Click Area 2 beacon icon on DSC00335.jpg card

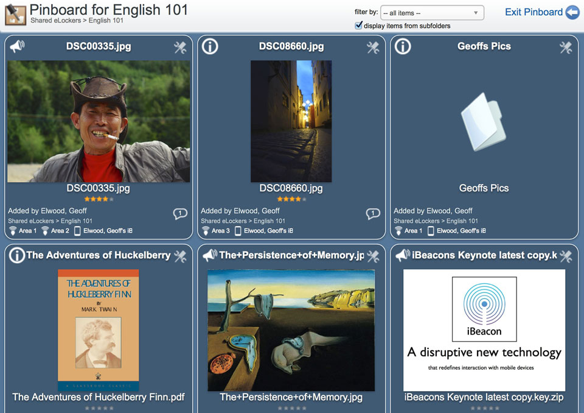point(45,231)
